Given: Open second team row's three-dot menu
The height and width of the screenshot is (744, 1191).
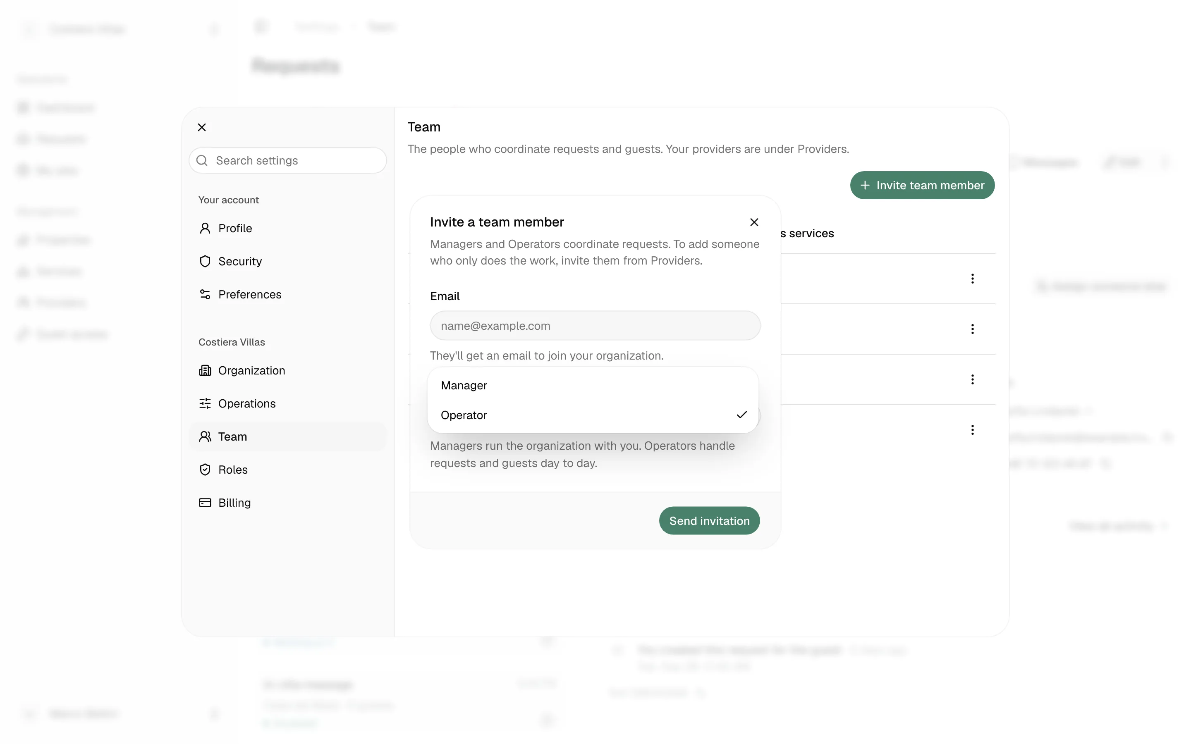Looking at the screenshot, I should [972, 329].
